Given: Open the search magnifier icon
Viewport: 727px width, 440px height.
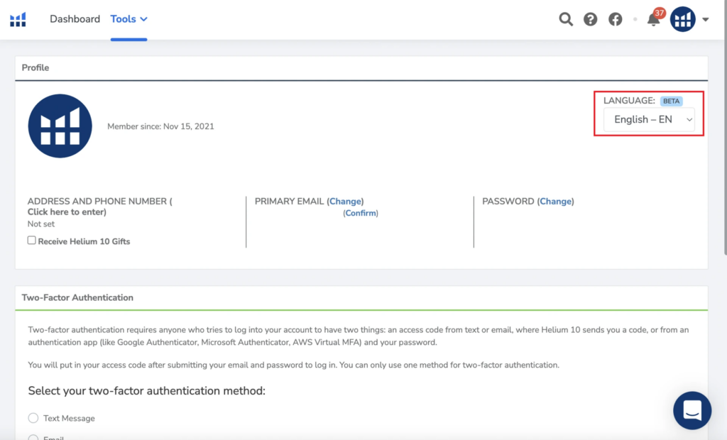Looking at the screenshot, I should 566,19.
